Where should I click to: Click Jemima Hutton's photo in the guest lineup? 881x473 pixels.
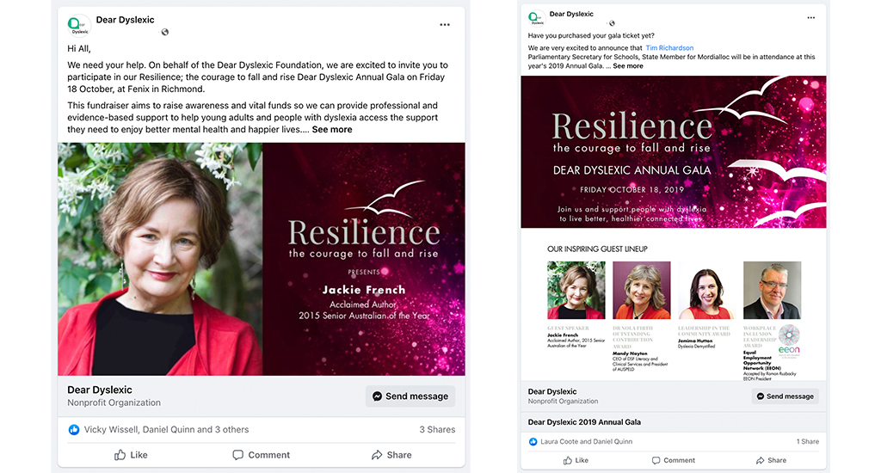click(x=706, y=290)
